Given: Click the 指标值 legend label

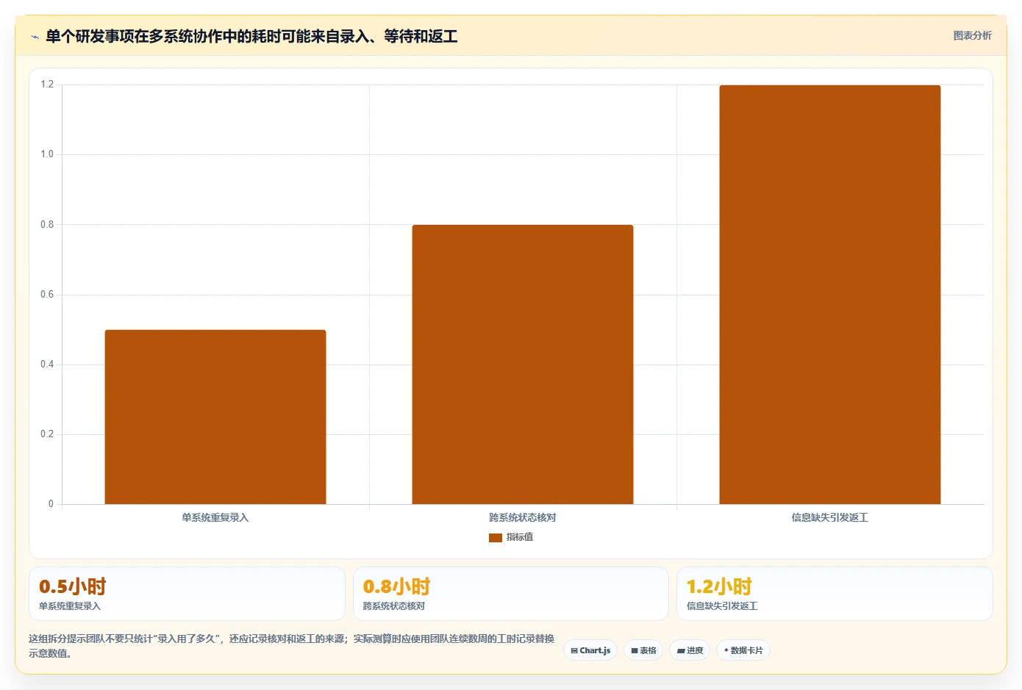Looking at the screenshot, I should (520, 537).
